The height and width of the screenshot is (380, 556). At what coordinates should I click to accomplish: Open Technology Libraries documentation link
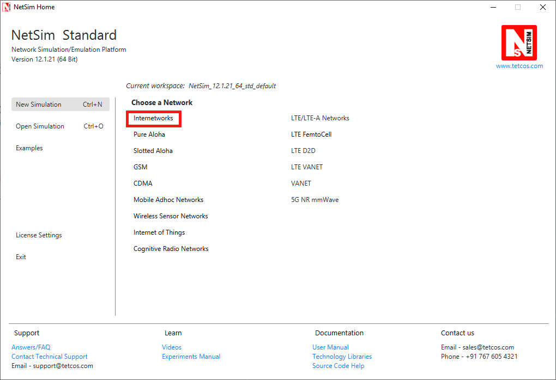pos(342,357)
